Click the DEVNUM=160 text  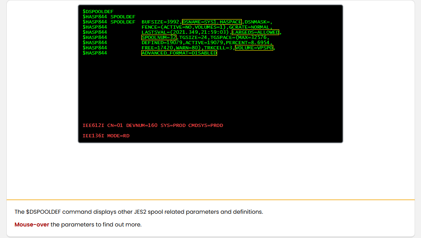point(142,125)
